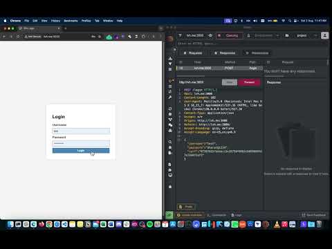The height and width of the screenshot is (249, 332).
Task: Click Send Feedback in Caido status bar
Action: 314,215
